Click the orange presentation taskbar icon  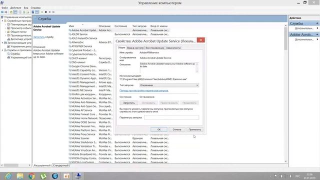(x=66, y=176)
